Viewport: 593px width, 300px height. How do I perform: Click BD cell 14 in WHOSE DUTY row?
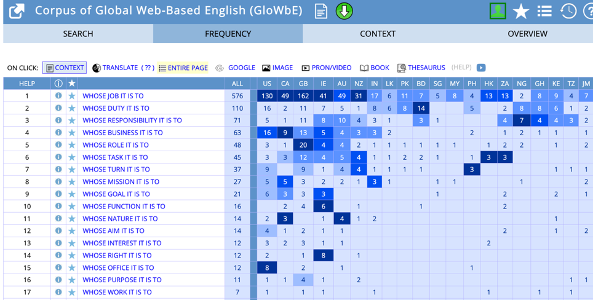(421, 108)
